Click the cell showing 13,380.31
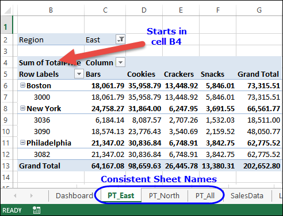 click(218, 166)
